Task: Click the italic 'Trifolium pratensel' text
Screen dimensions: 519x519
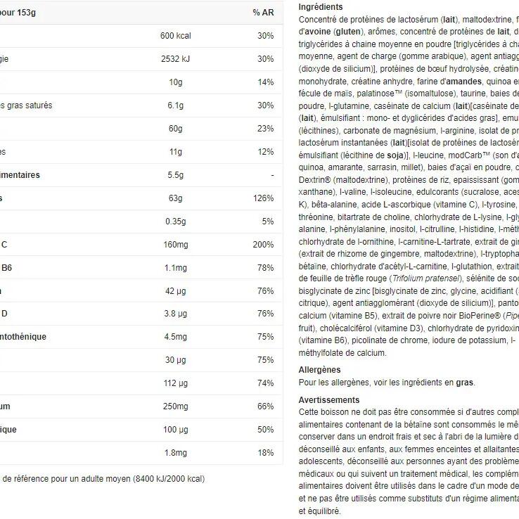Action: click(425, 278)
